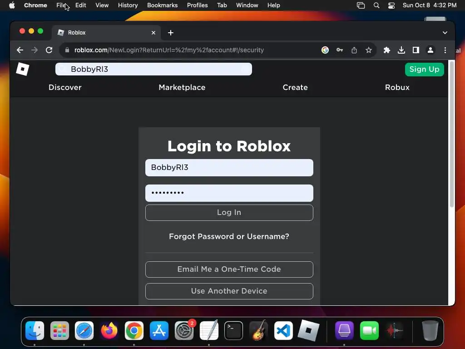Open App Store from the dock
Viewport: 465px width, 349px height.
tap(159, 331)
